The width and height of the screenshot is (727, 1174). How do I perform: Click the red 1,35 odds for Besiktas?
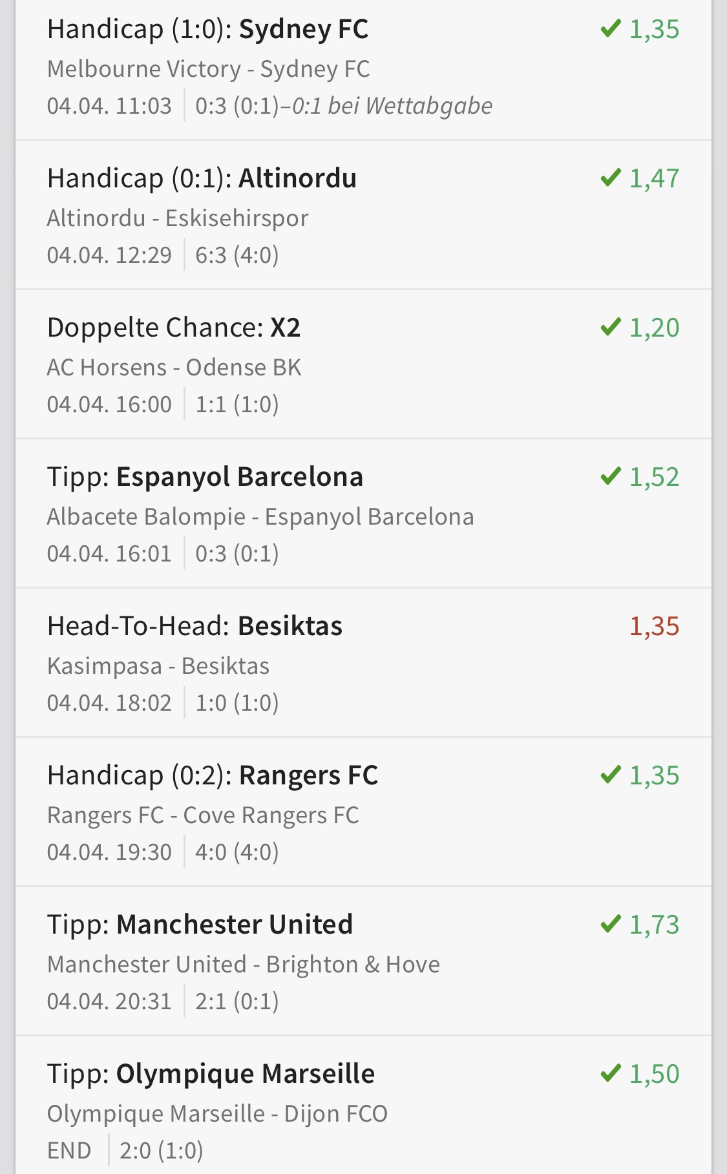pyautogui.click(x=654, y=626)
